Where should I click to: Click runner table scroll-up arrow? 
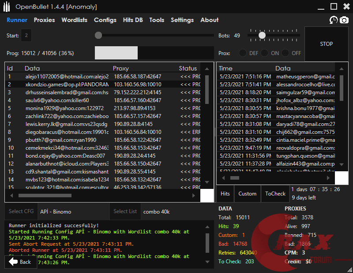coord(207,68)
